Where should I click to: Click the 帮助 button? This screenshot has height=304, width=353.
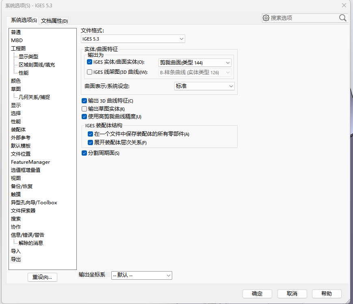pos(327,294)
